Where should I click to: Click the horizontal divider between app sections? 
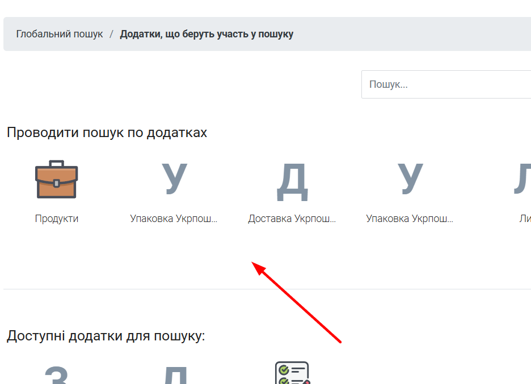coord(170,289)
